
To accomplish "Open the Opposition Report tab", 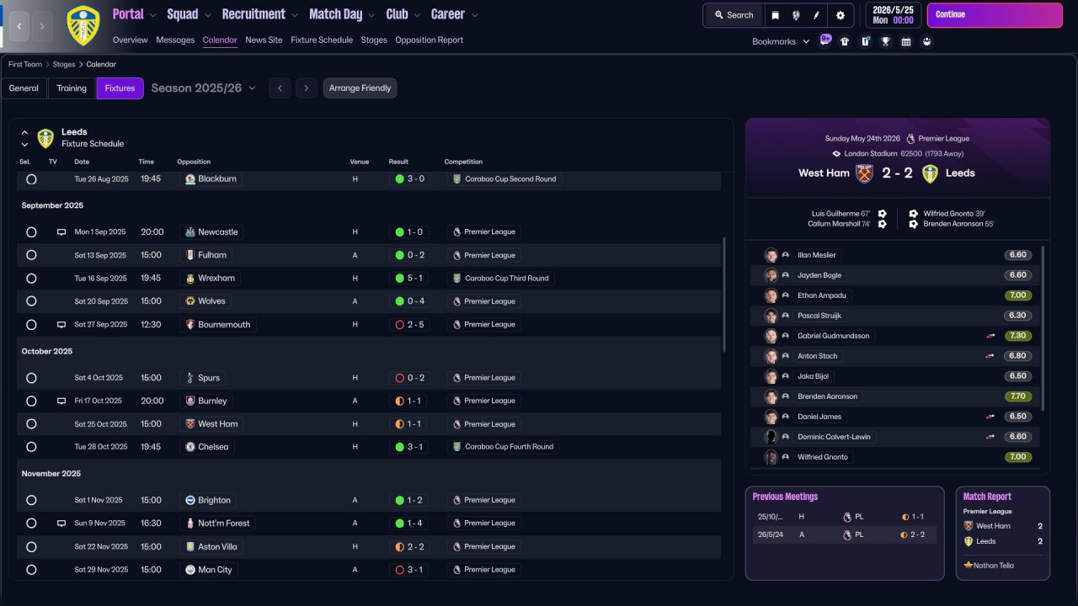I will [429, 40].
